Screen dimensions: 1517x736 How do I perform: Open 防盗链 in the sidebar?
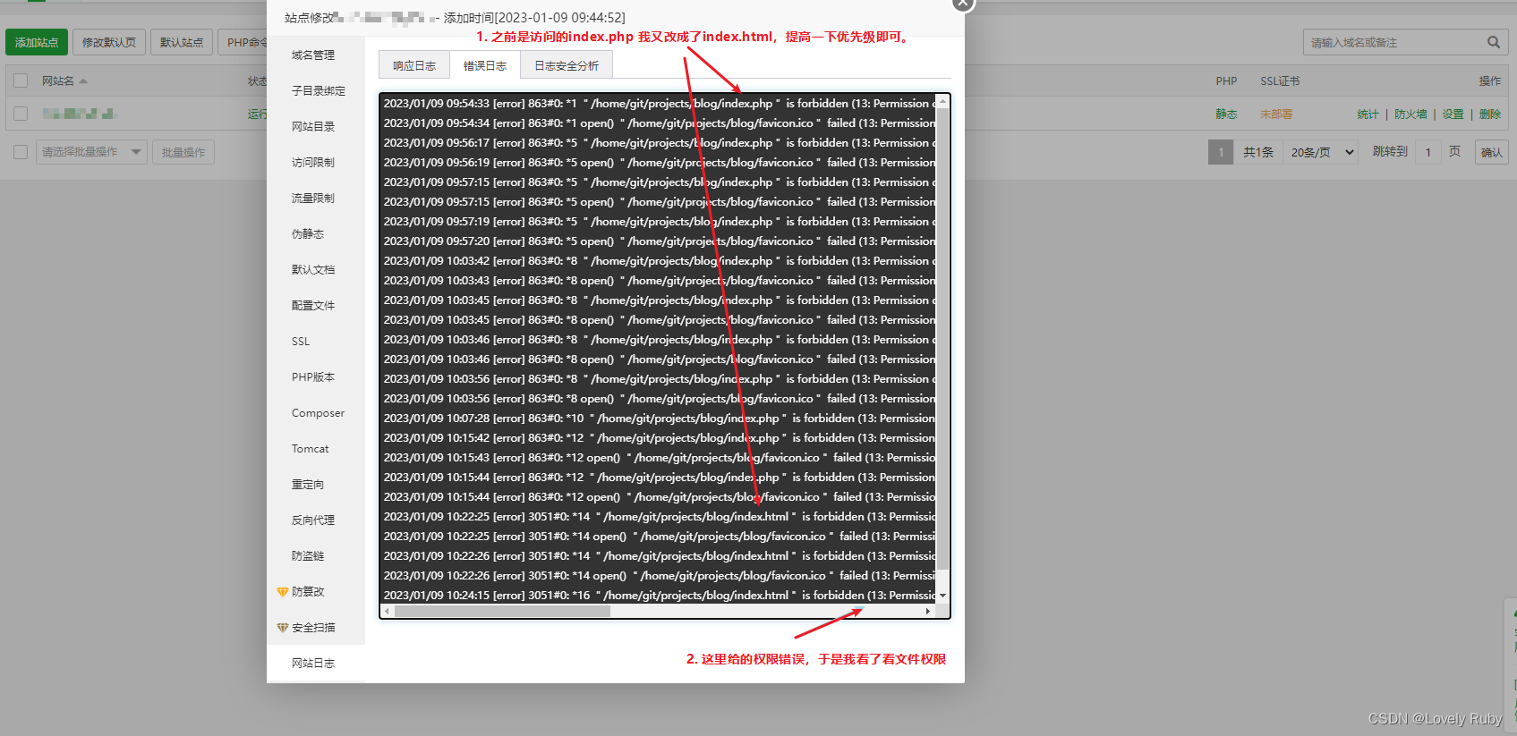(x=308, y=556)
